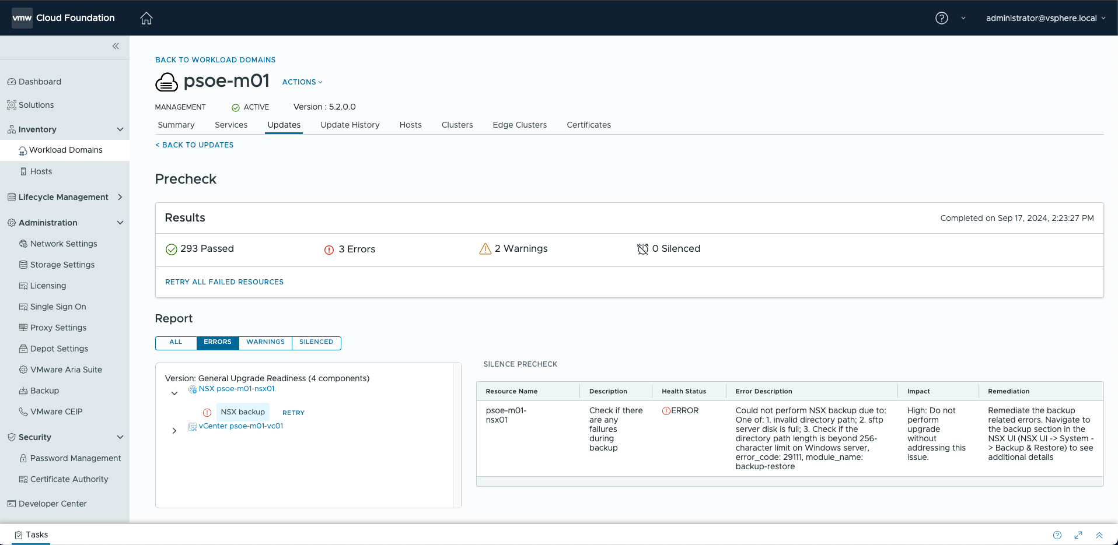This screenshot has height=545, width=1118.
Task: Collapse the left navigation sidebar
Action: (115, 46)
